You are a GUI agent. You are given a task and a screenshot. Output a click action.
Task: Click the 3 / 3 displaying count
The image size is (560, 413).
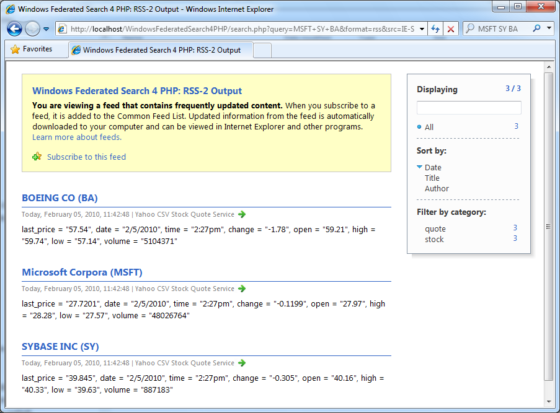513,89
